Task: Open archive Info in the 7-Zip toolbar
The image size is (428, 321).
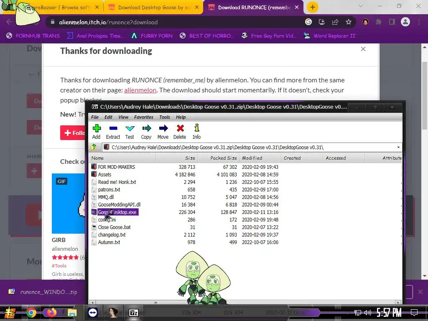Action: [x=196, y=132]
